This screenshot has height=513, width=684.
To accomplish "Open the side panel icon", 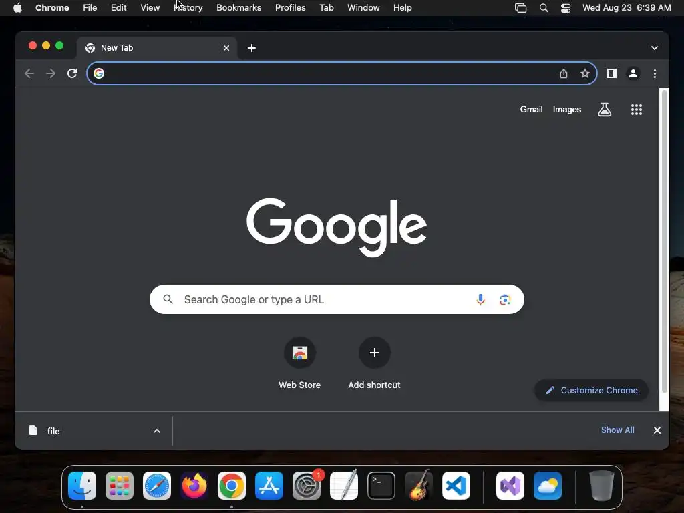I will point(612,73).
